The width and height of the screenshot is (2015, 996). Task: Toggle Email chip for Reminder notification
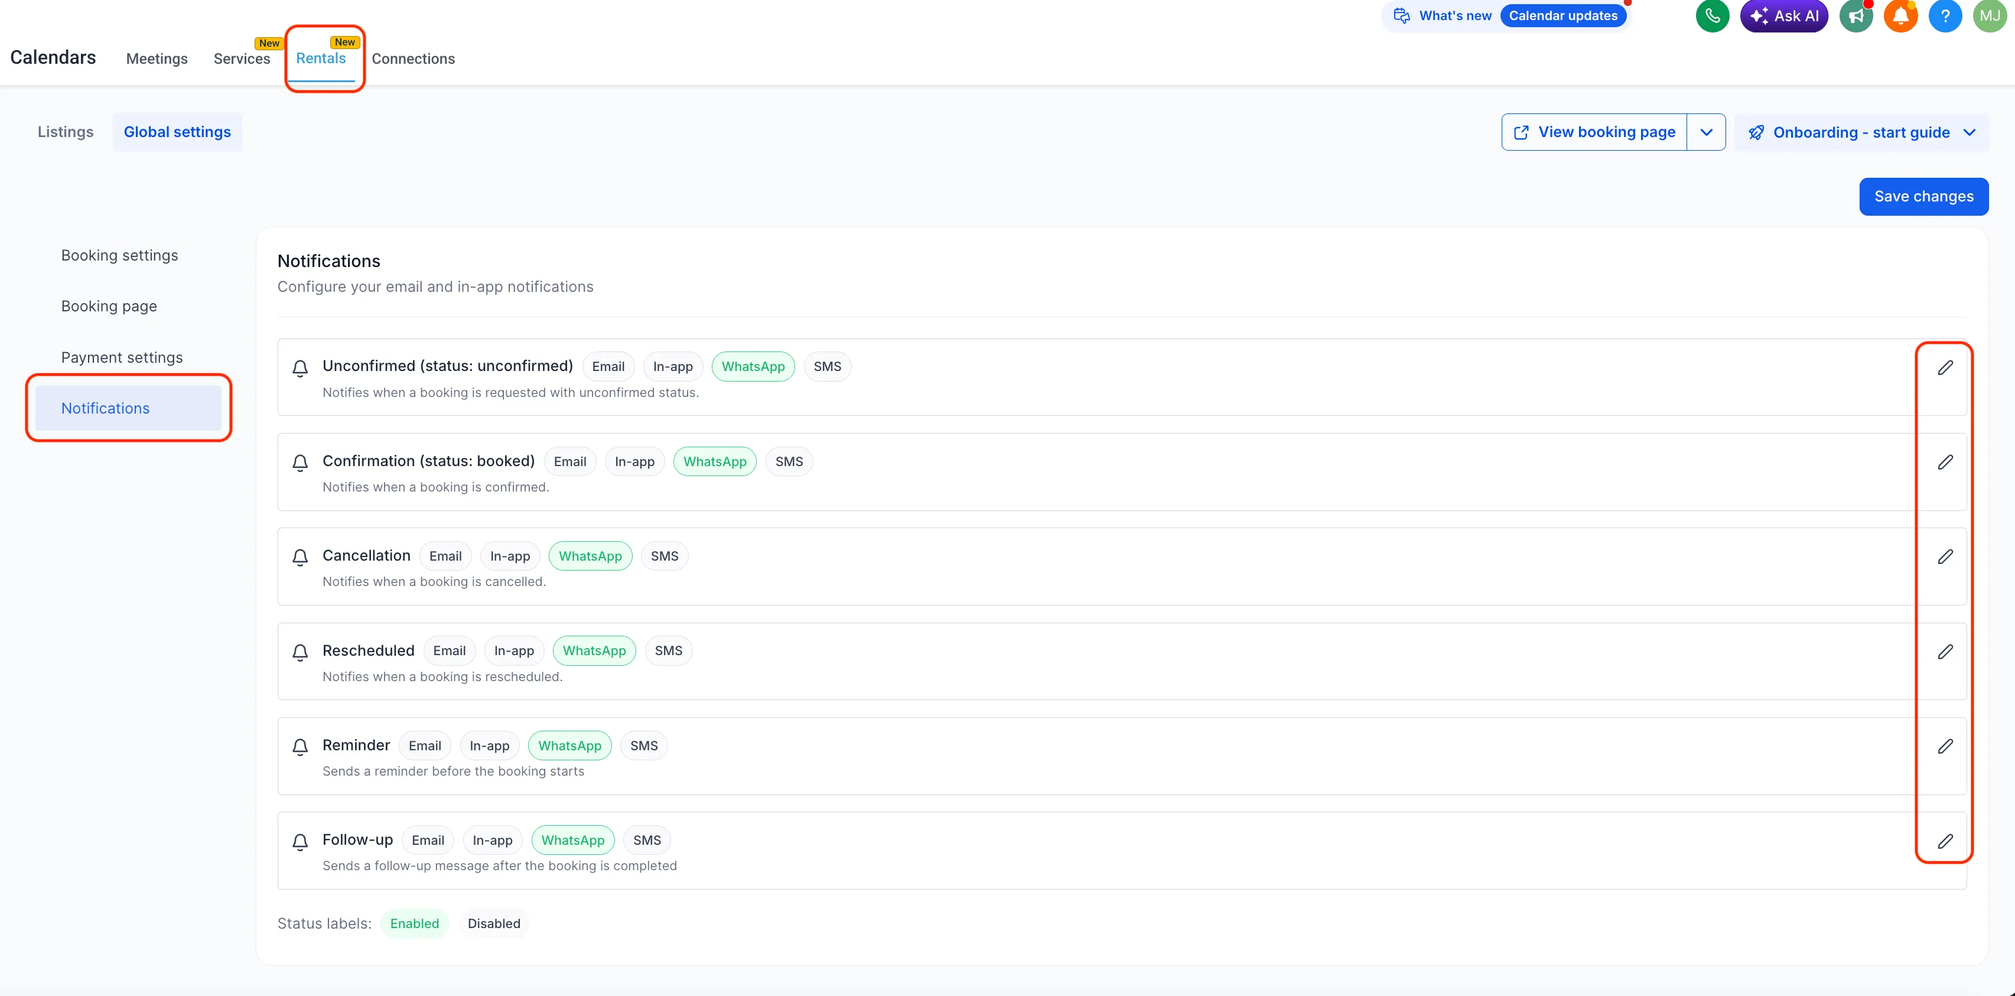425,746
